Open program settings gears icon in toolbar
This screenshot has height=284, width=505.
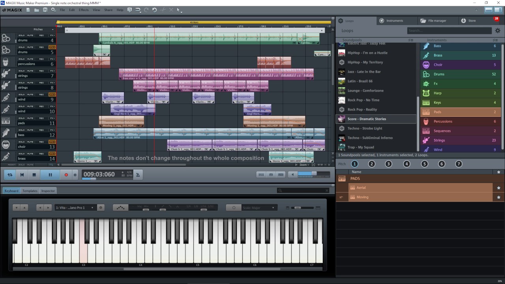(53, 10)
